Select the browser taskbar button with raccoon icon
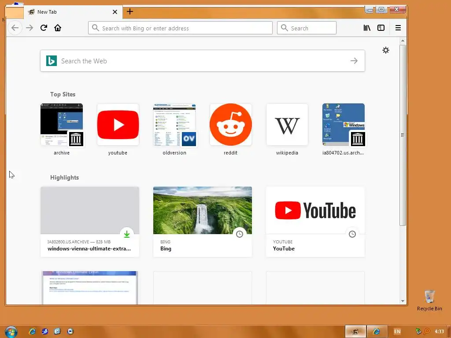Image resolution: width=451 pixels, height=338 pixels. tap(355, 331)
